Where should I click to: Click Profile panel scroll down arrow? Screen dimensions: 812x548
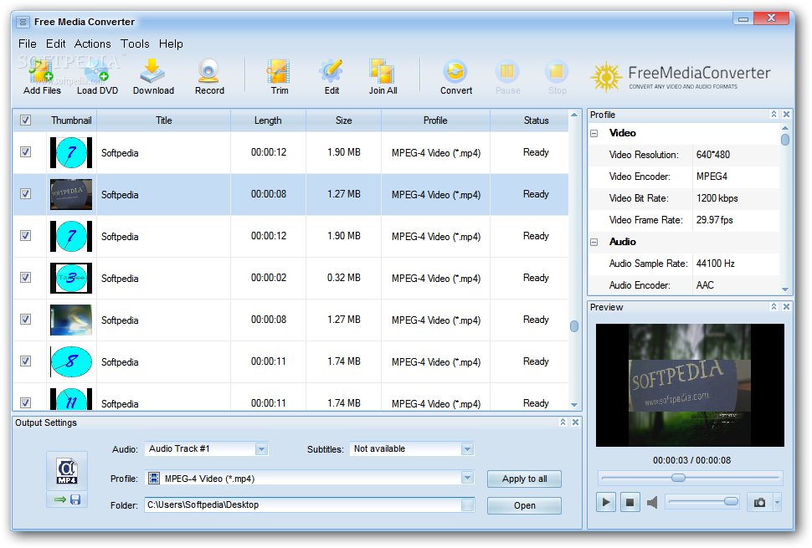point(785,289)
